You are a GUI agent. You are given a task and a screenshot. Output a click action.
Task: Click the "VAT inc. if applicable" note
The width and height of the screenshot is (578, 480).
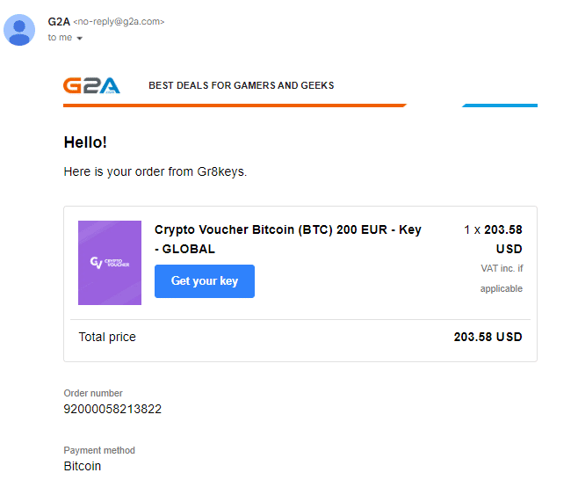tap(501, 278)
